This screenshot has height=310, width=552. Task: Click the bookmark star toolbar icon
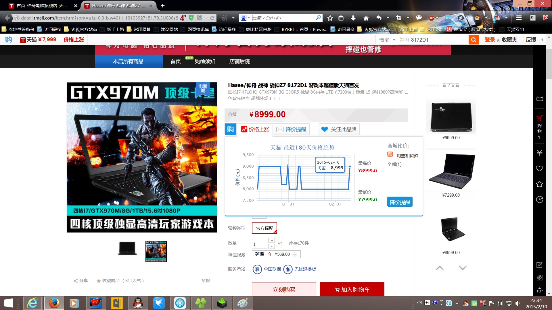click(x=330, y=18)
